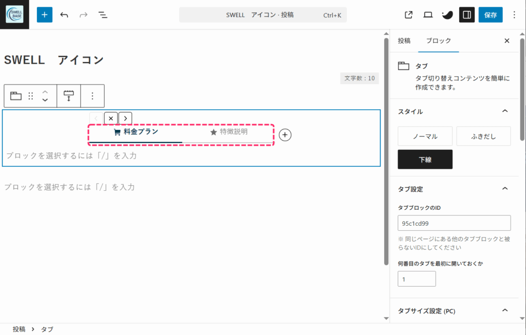Screen dimensions: 526x335
Task: Undo the last edit
Action: [64, 15]
